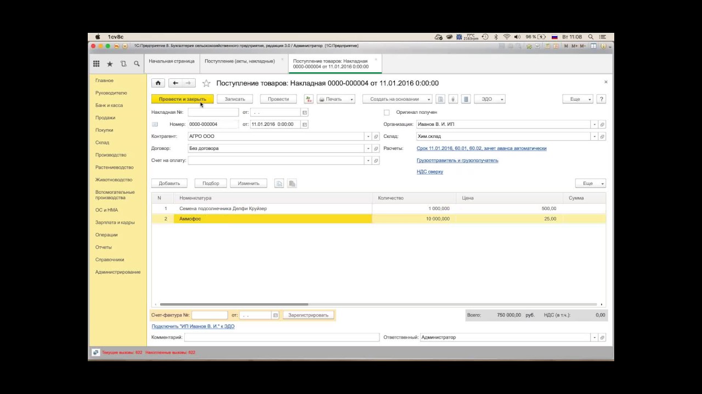Viewport: 702px width, 394px height.
Task: Open the History icon in the tools panel
Action: click(x=123, y=64)
